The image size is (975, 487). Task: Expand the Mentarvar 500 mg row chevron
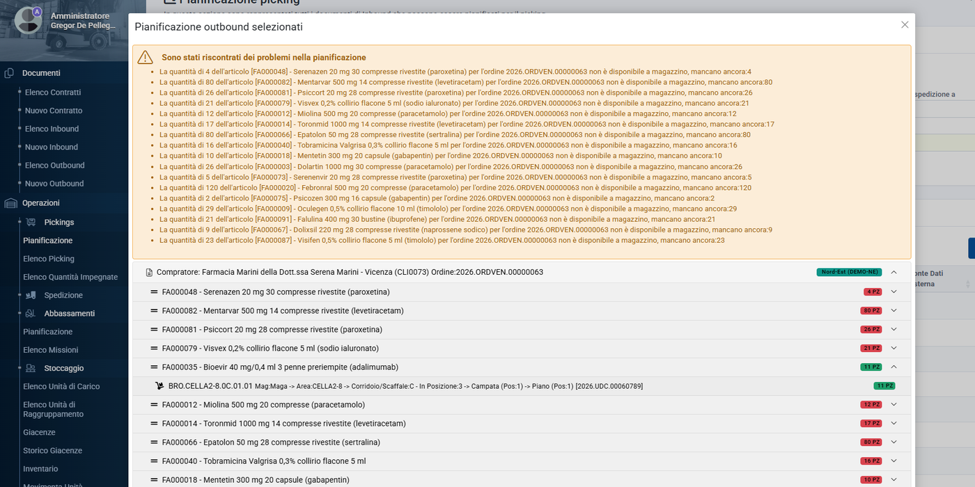point(894,310)
